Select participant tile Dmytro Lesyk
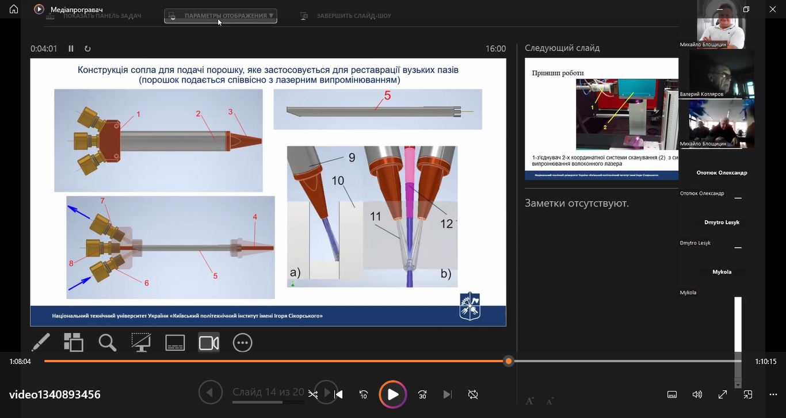This screenshot has height=418, width=786. [x=722, y=222]
